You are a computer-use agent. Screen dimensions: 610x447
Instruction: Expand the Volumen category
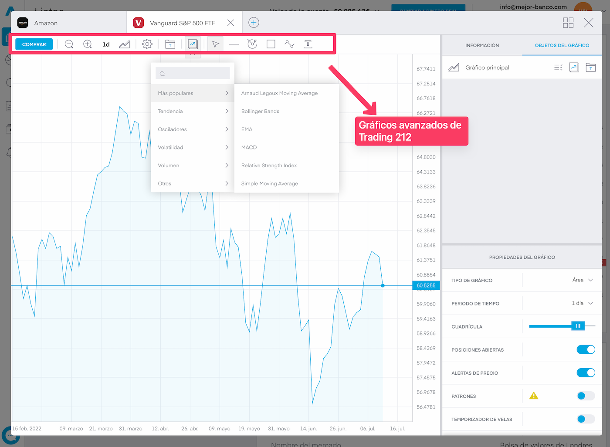point(193,166)
